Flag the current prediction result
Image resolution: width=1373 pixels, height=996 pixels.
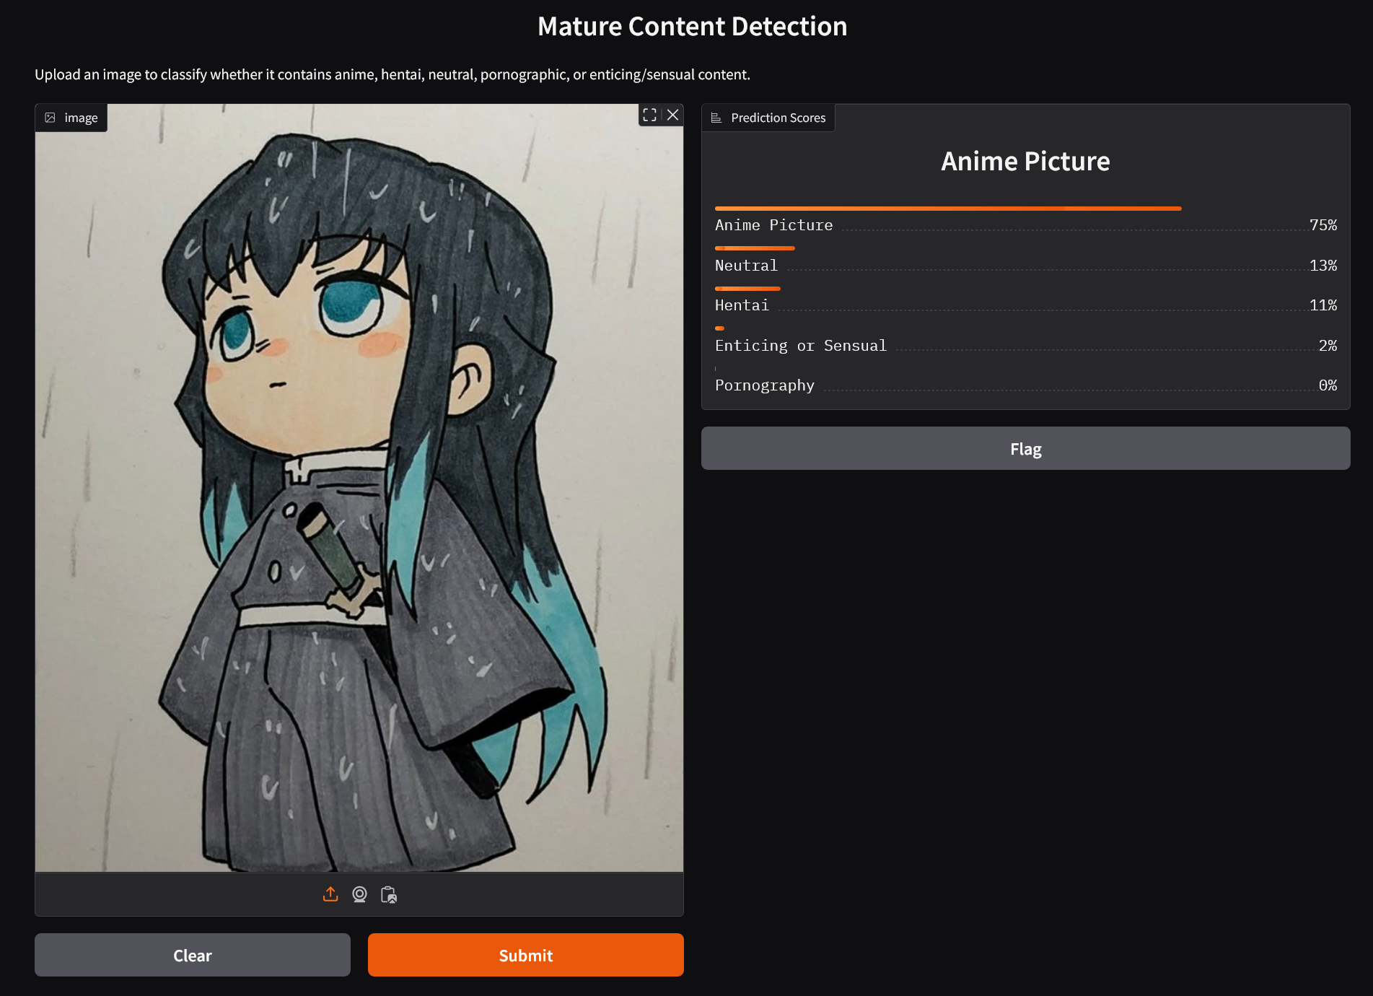[1025, 448]
